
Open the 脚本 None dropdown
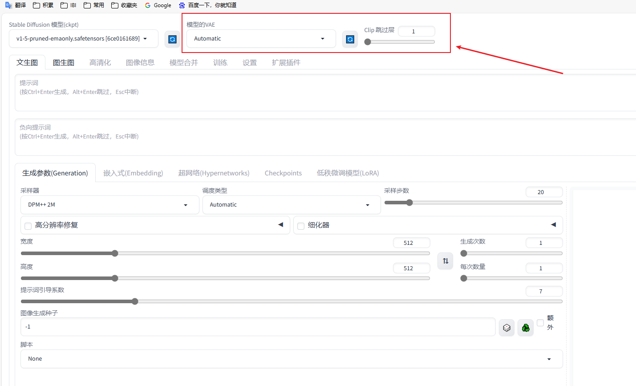[x=292, y=359]
